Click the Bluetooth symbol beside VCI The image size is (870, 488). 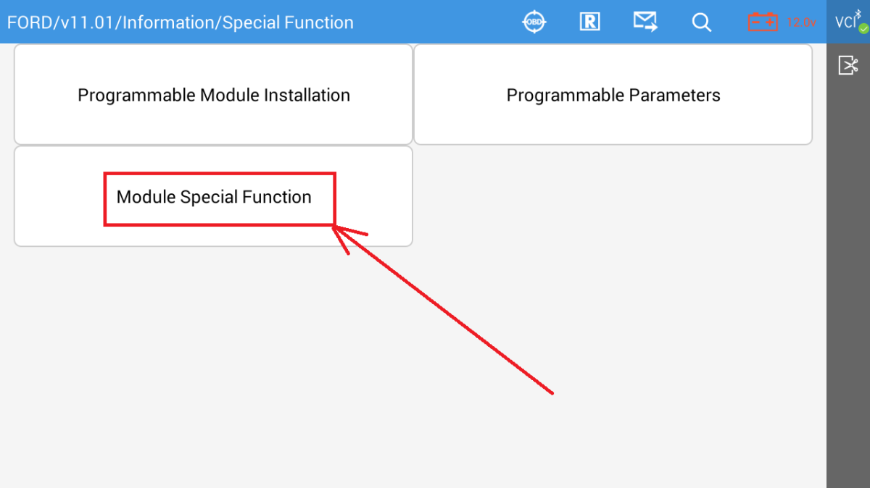coord(858,14)
